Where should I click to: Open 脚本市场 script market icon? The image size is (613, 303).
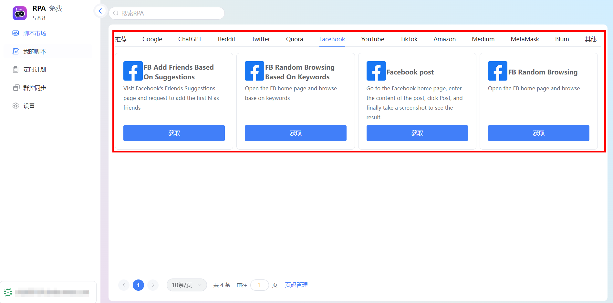[16, 33]
